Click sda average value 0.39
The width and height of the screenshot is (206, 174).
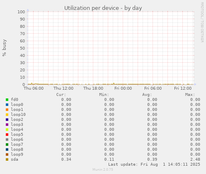pos(152,159)
